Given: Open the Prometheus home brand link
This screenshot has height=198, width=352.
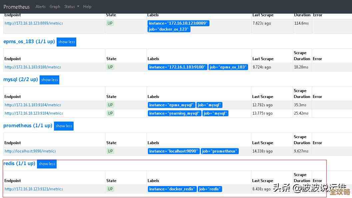Looking at the screenshot, I should click(x=17, y=7).
